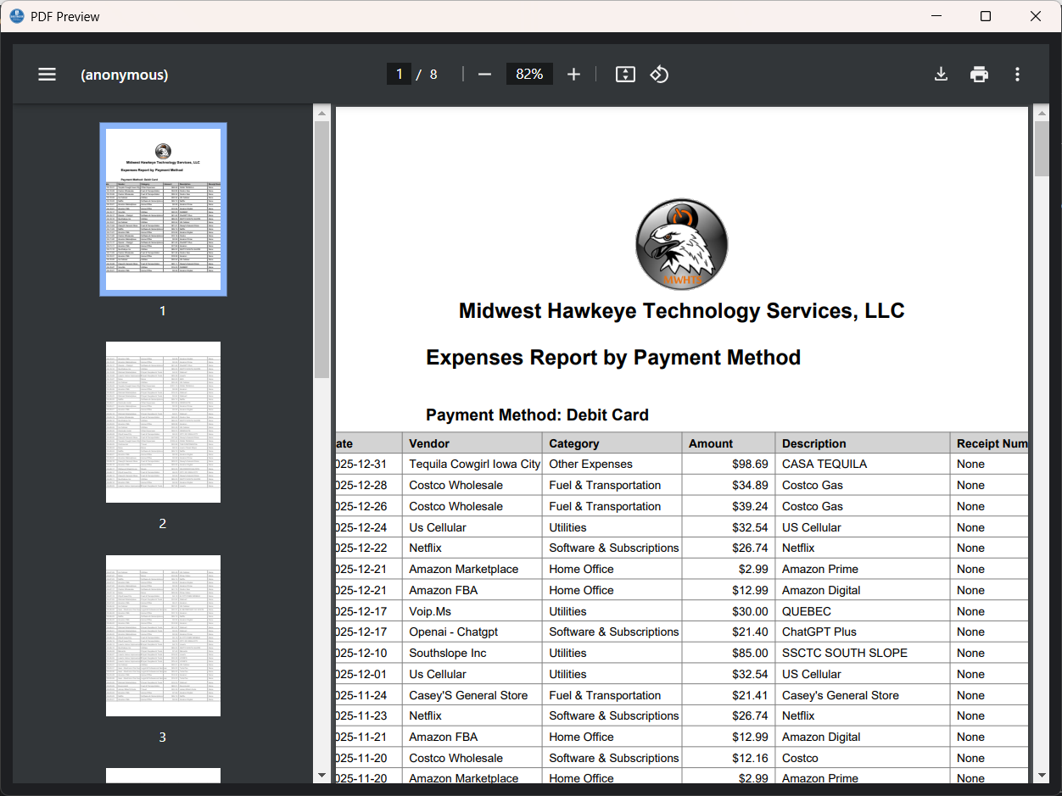Open page 3 from the sidebar thumbnail
Screen dimensions: 1062x796
pyautogui.click(x=163, y=636)
